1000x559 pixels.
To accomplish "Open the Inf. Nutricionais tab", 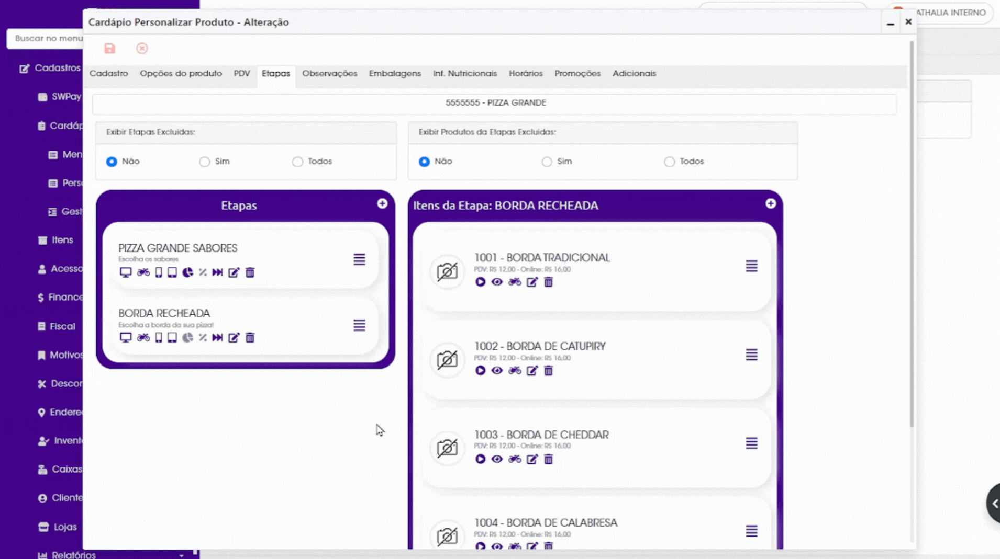I will (x=465, y=74).
